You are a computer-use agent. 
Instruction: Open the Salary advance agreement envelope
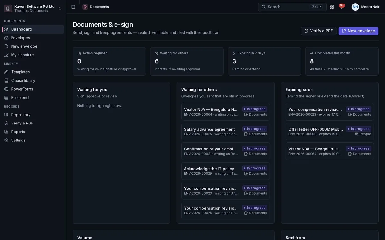(x=226, y=132)
